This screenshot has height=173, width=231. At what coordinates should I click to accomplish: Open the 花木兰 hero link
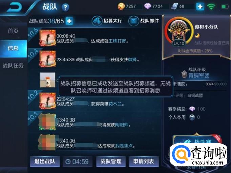pyautogui.click(x=115, y=104)
